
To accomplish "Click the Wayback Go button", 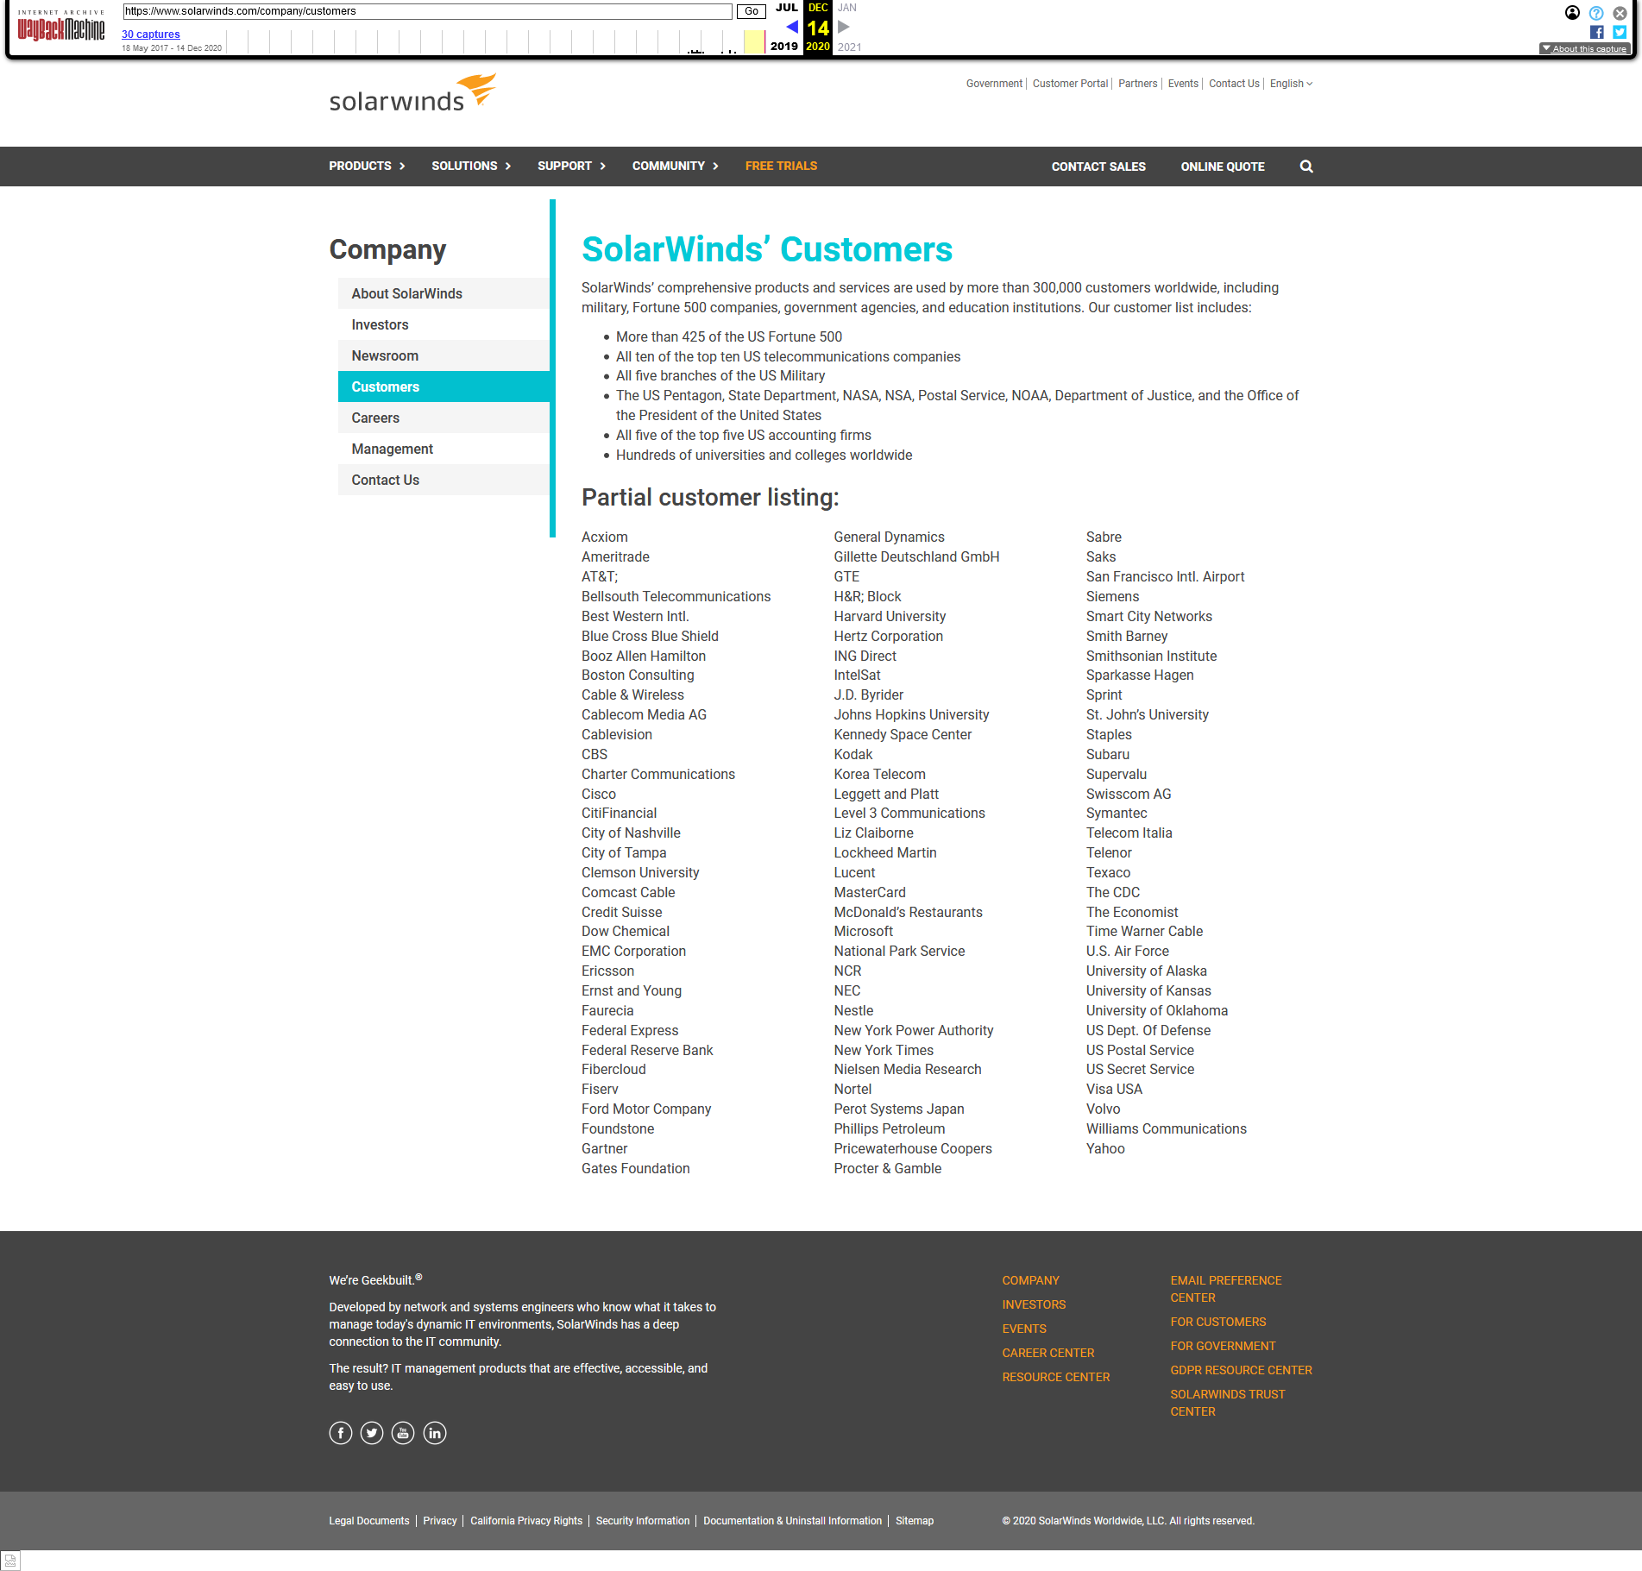I will [x=752, y=11].
